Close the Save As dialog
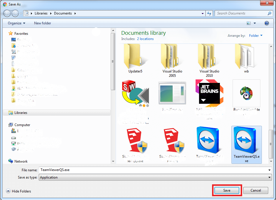Screen dimensions: 276x200 point(267,3)
